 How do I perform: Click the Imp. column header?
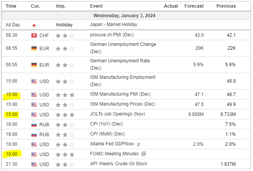[x=60, y=6]
